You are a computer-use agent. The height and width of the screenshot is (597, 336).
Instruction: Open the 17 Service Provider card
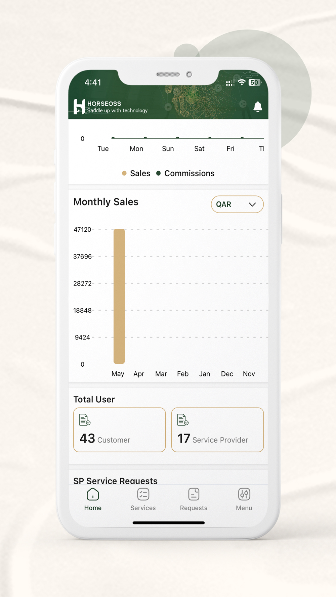pos(217,430)
